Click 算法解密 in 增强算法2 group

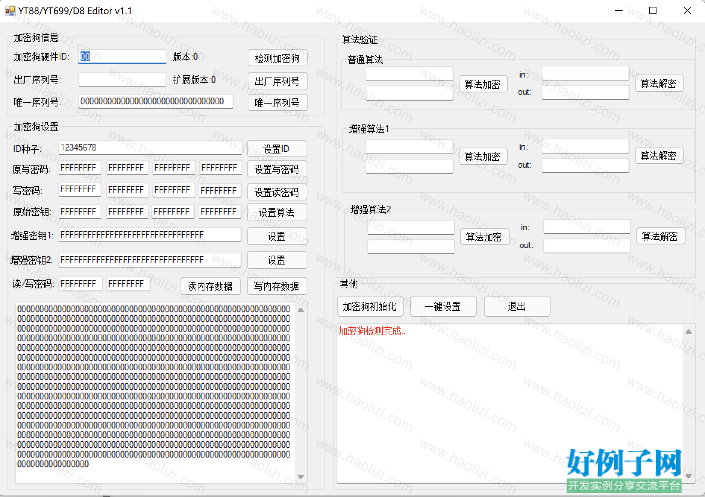[661, 236]
